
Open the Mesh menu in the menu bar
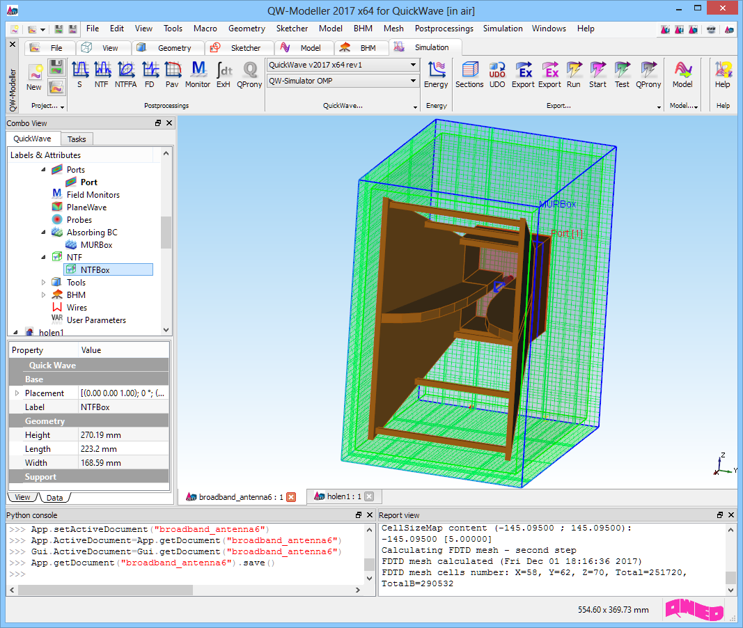pos(393,29)
